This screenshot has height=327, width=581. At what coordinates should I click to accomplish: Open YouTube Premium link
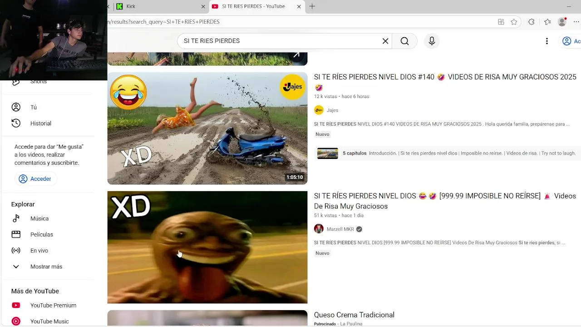53,305
